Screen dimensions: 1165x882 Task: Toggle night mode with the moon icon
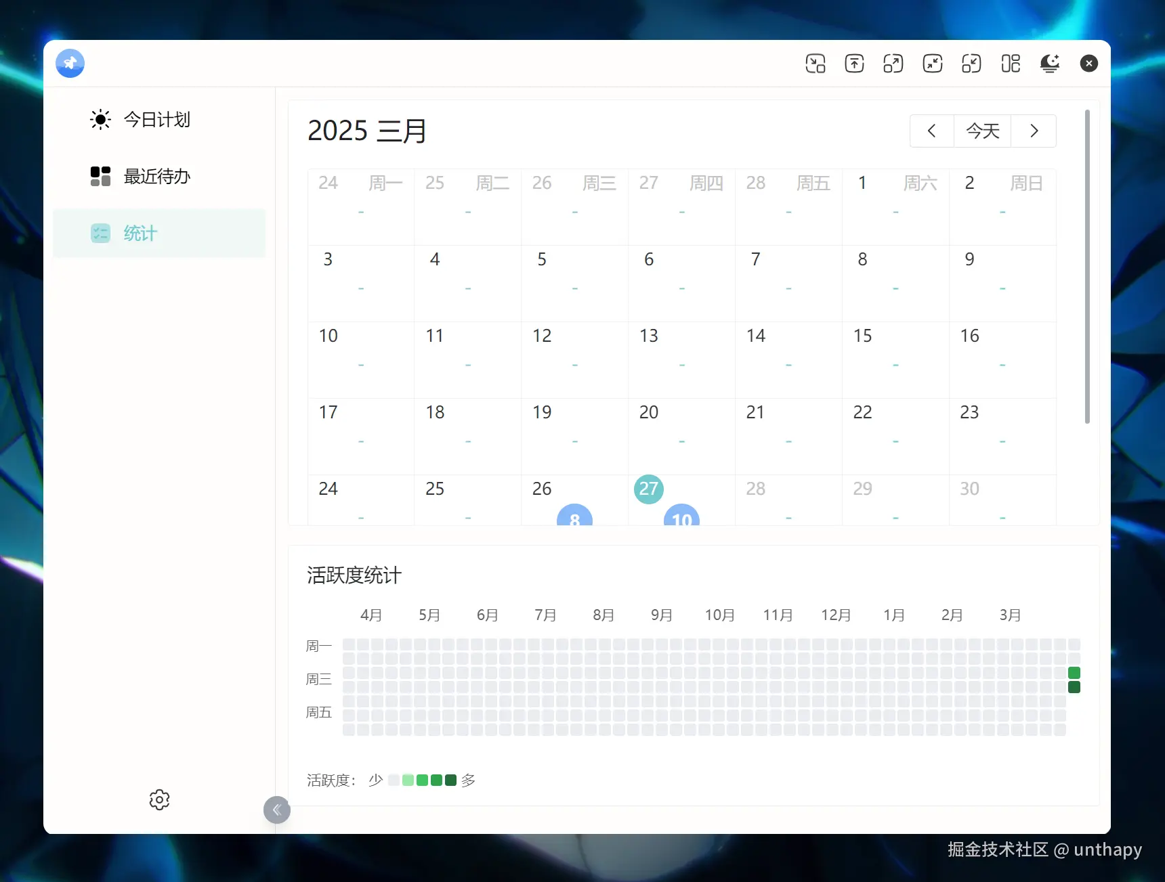[1050, 64]
